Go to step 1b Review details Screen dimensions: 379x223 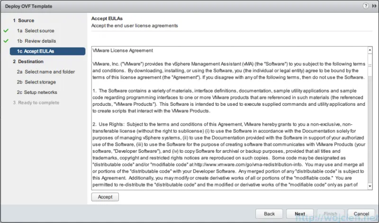pyautogui.click(x=36, y=41)
